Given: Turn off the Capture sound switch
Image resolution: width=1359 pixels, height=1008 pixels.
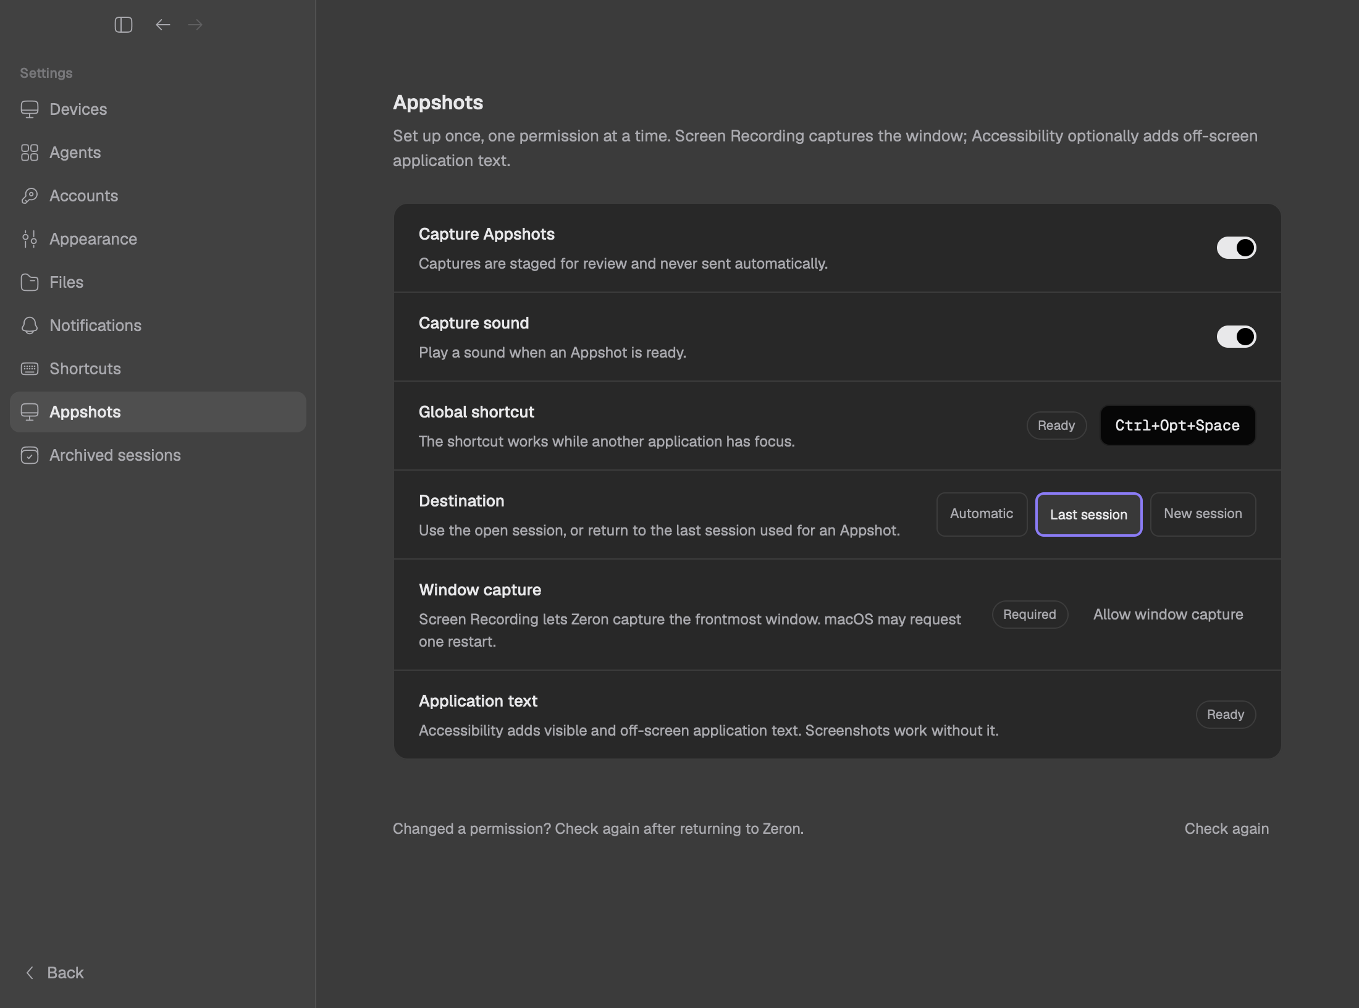Looking at the screenshot, I should 1236,337.
